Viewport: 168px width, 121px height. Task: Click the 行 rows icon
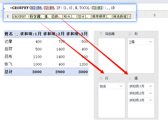[101, 78]
